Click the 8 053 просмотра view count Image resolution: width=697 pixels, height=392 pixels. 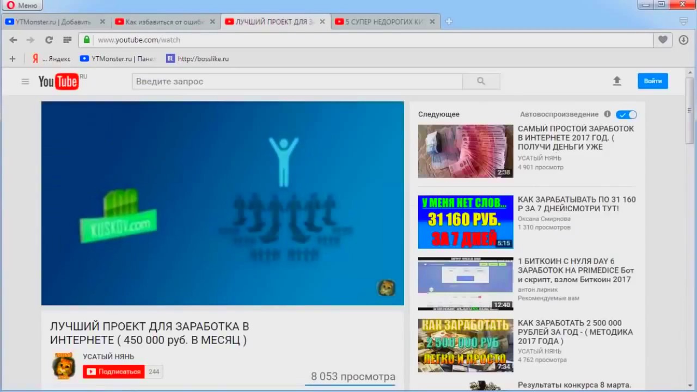(x=353, y=376)
